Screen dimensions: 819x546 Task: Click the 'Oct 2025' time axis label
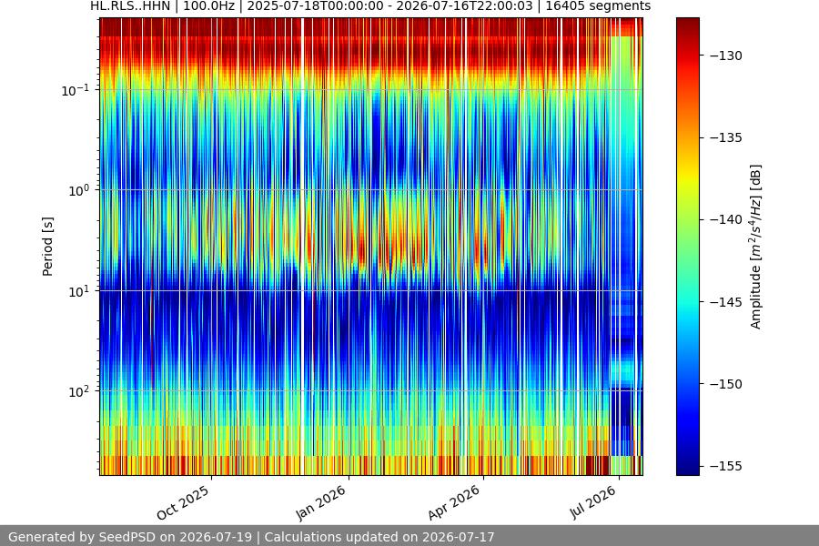[183, 502]
